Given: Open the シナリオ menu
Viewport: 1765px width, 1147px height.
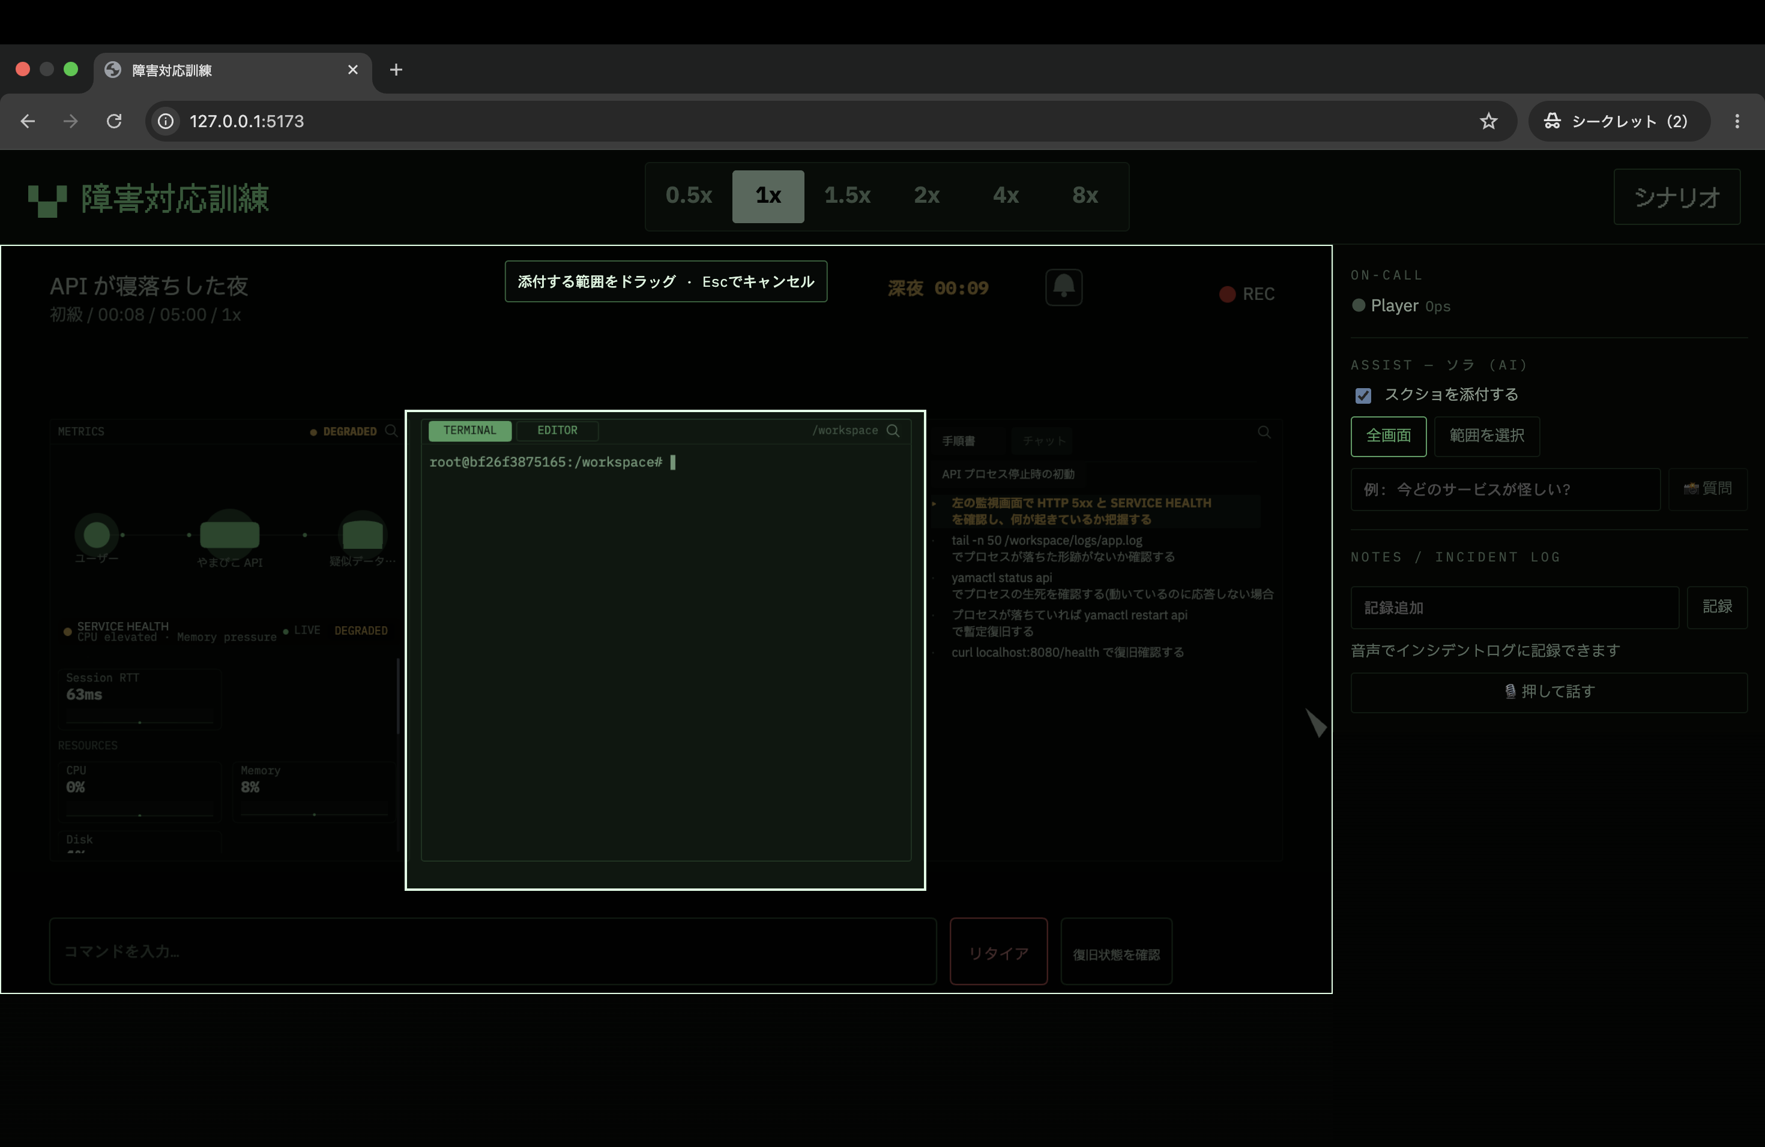Looking at the screenshot, I should (1677, 197).
